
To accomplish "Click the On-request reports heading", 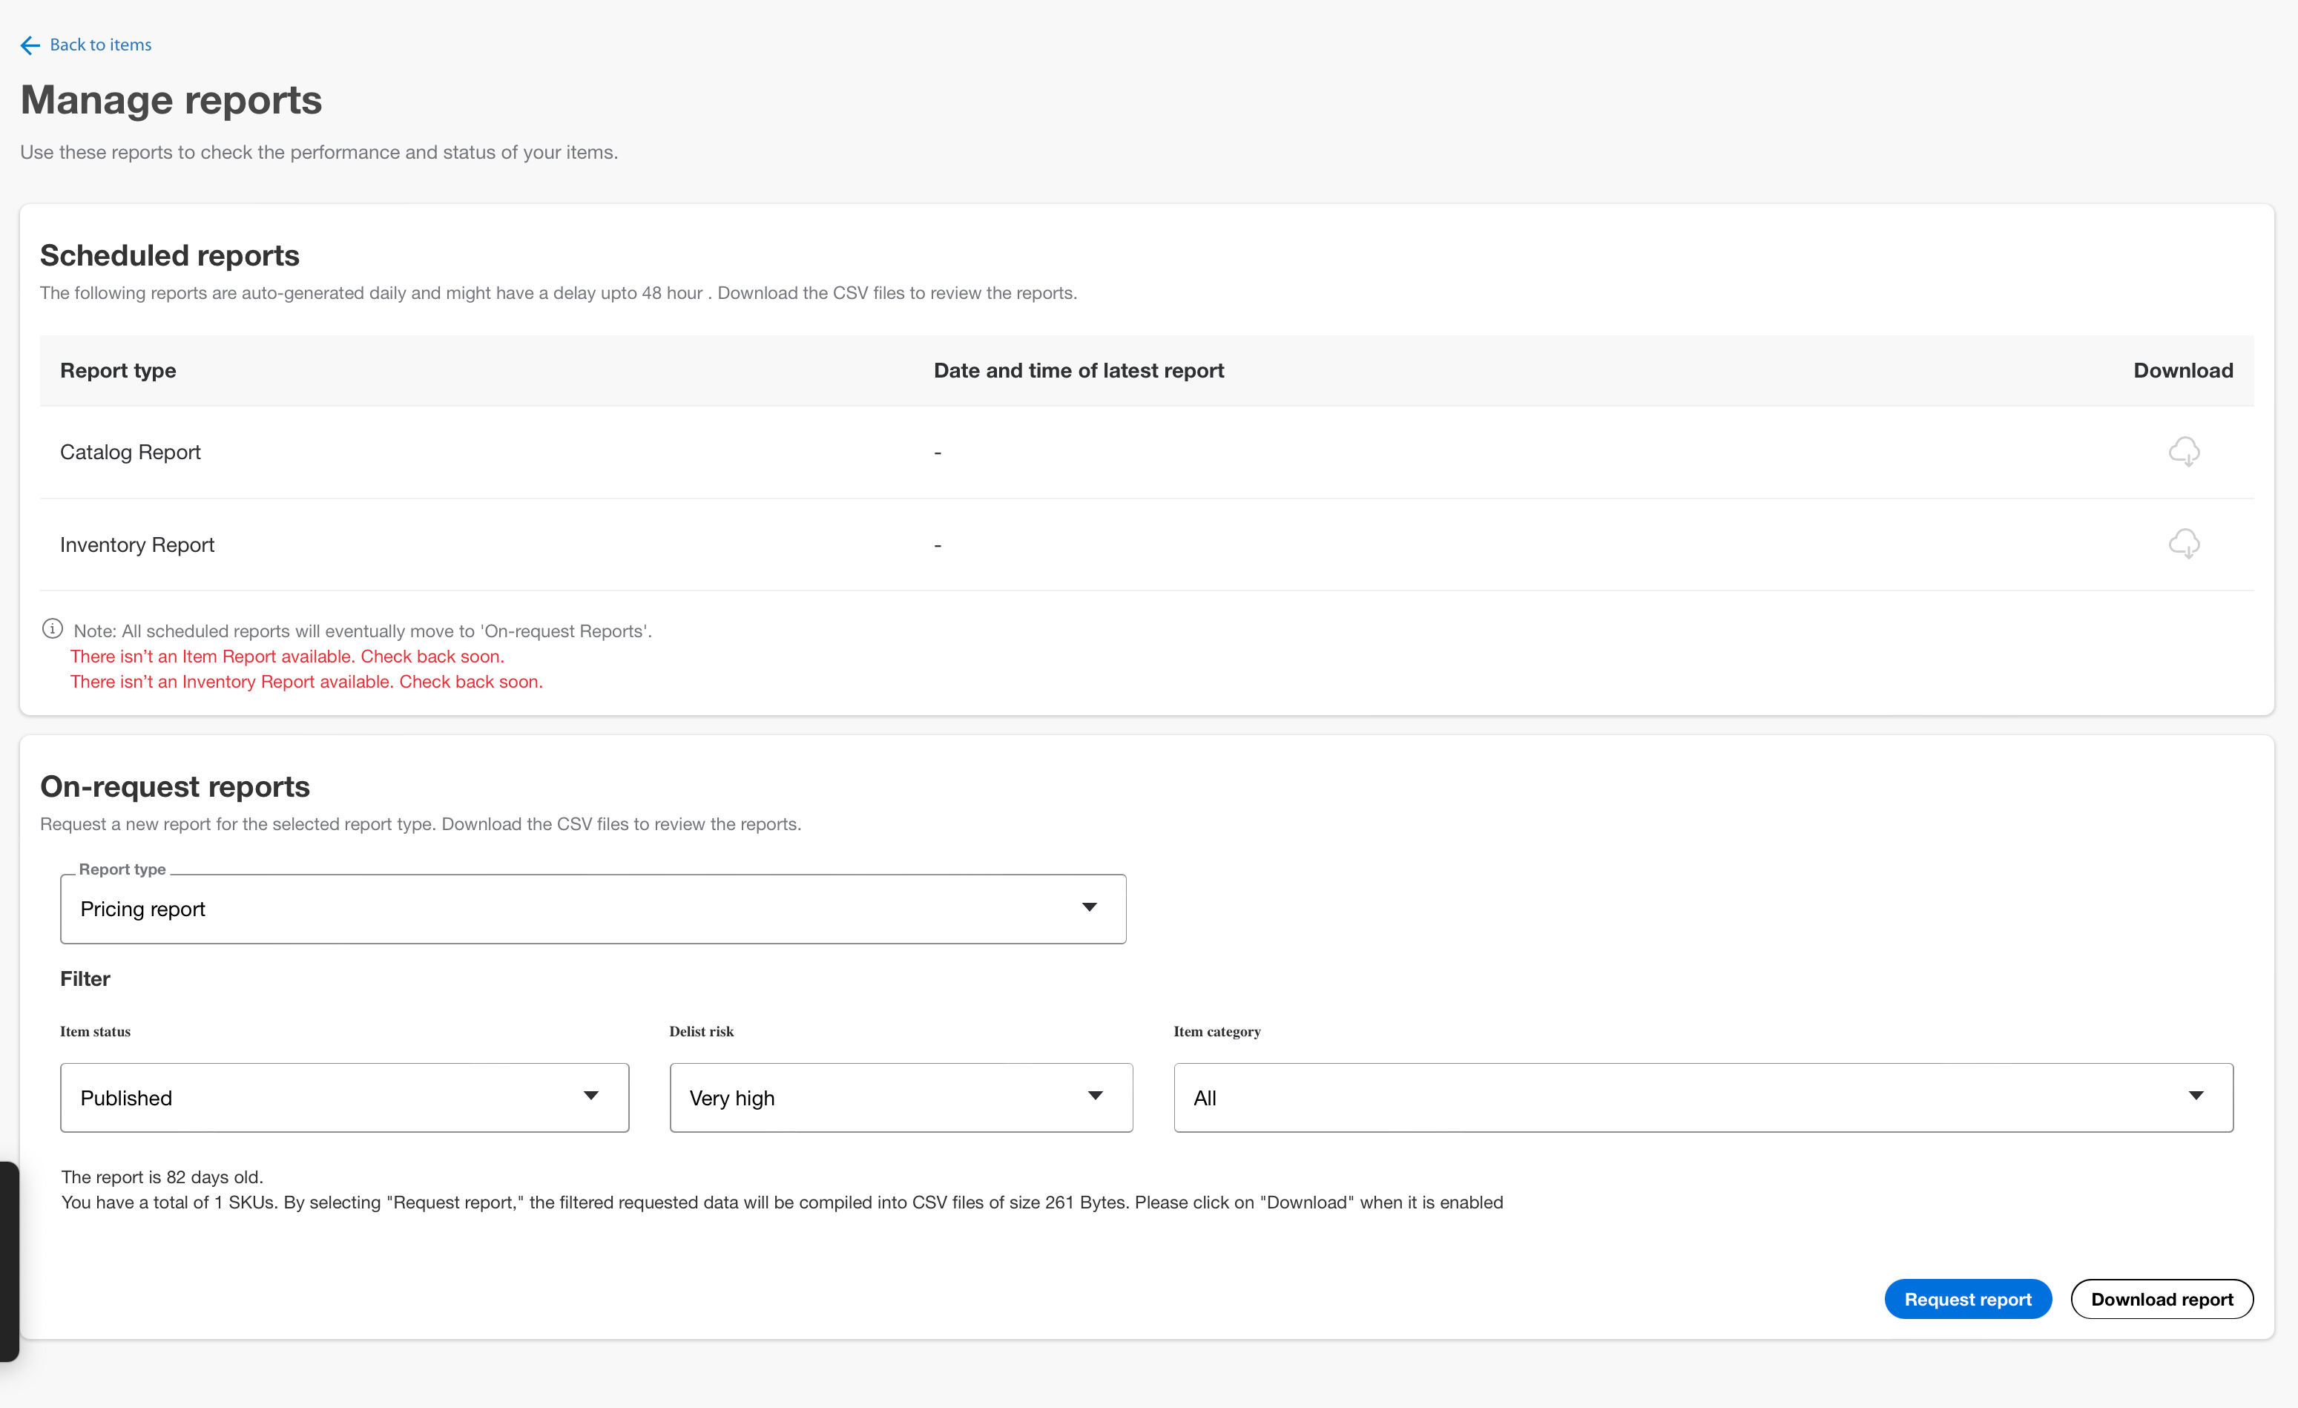I will (175, 787).
